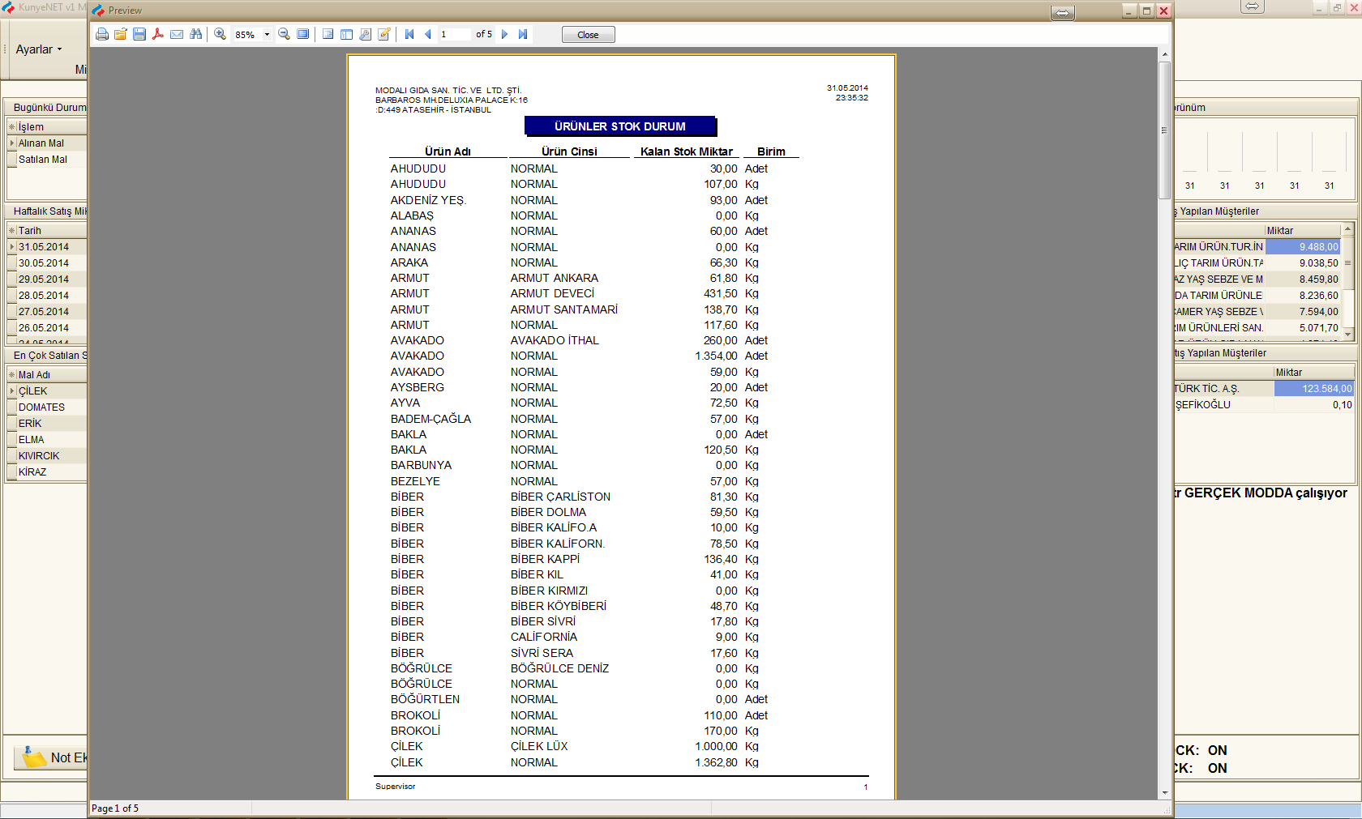Edit page with pencil icon
Image resolution: width=1362 pixels, height=819 pixels.
click(384, 34)
